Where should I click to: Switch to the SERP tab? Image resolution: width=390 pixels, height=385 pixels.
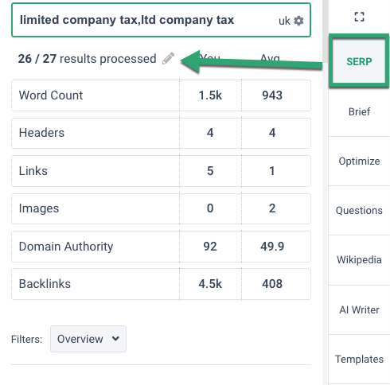359,61
